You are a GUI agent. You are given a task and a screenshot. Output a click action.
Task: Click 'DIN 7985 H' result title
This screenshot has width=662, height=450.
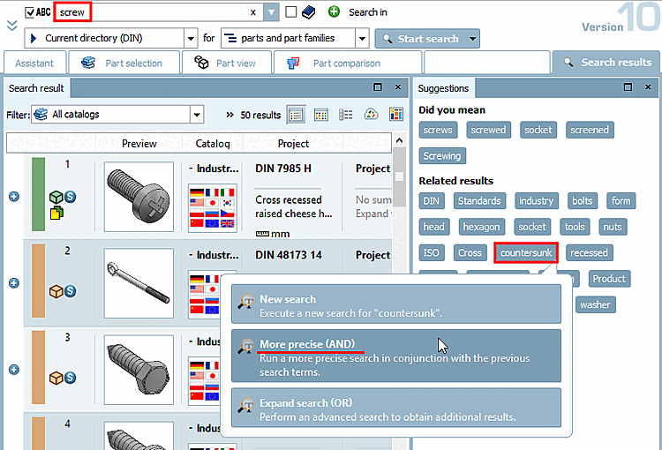point(283,169)
